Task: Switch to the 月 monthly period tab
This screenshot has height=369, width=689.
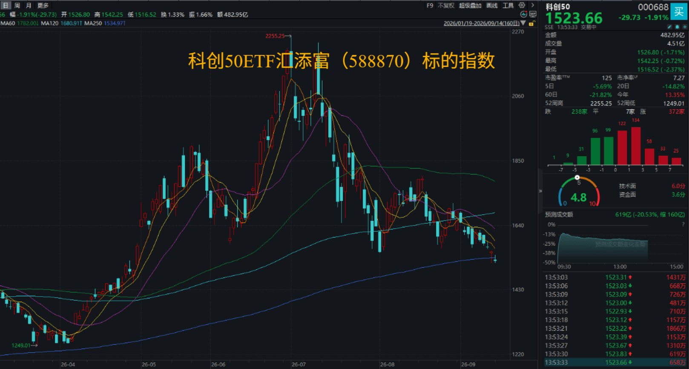Action: tap(29, 6)
